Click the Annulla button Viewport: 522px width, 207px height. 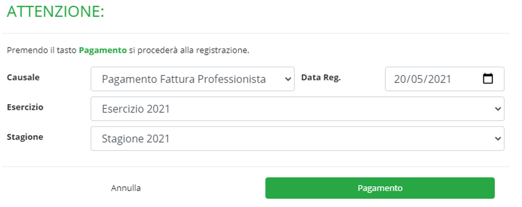pos(126,188)
